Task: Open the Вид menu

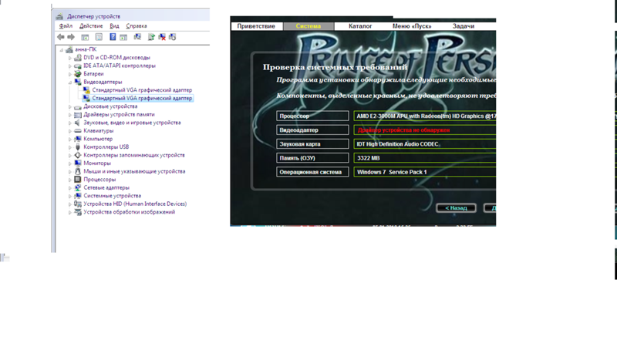Action: pyautogui.click(x=114, y=26)
